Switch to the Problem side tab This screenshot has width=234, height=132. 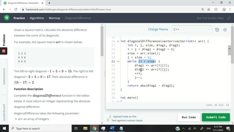(4, 40)
